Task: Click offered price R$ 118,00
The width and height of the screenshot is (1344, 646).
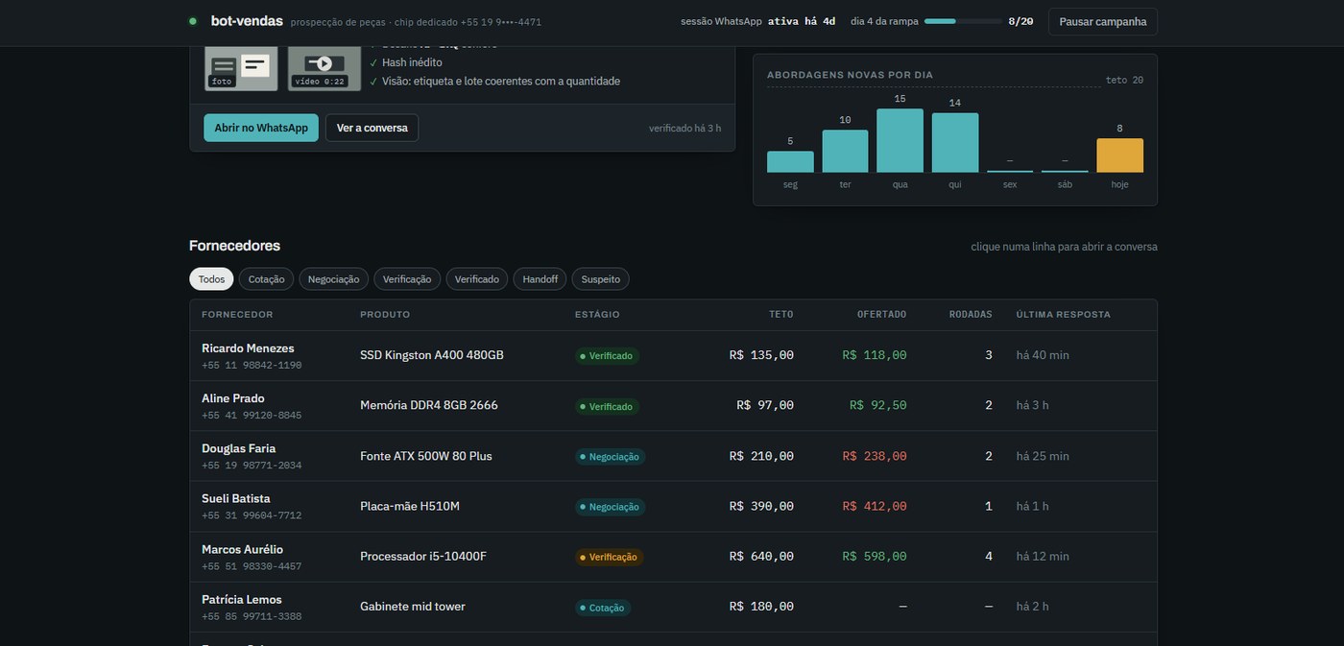Action: click(875, 355)
